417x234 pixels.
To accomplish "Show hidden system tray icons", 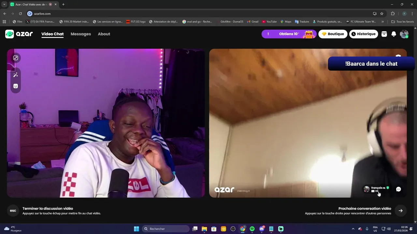I will click(x=353, y=229).
